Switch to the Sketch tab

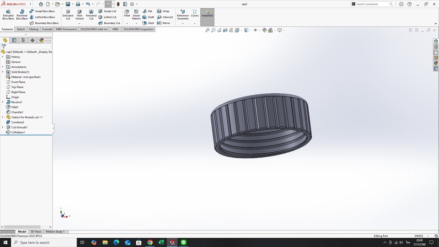click(21, 29)
